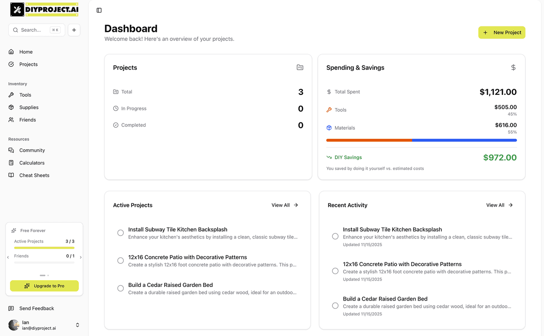Click the Cheat Sheets book icon
The width and height of the screenshot is (544, 336).
pyautogui.click(x=11, y=175)
